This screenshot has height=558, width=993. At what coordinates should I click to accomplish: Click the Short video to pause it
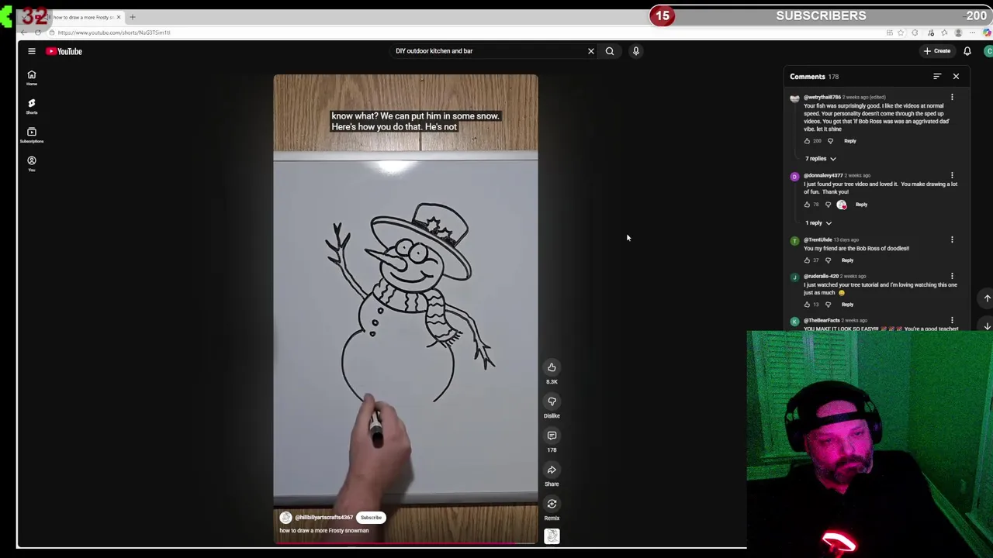405,310
